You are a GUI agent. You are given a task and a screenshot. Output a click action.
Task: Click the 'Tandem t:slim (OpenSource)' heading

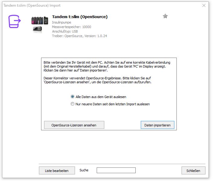tap(80, 17)
